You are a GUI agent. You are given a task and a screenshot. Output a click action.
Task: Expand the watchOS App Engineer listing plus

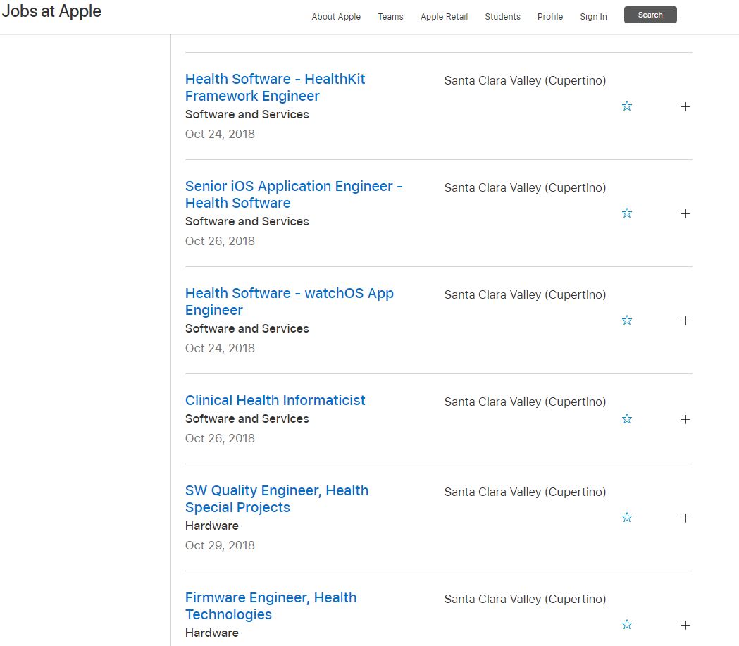pyautogui.click(x=685, y=321)
